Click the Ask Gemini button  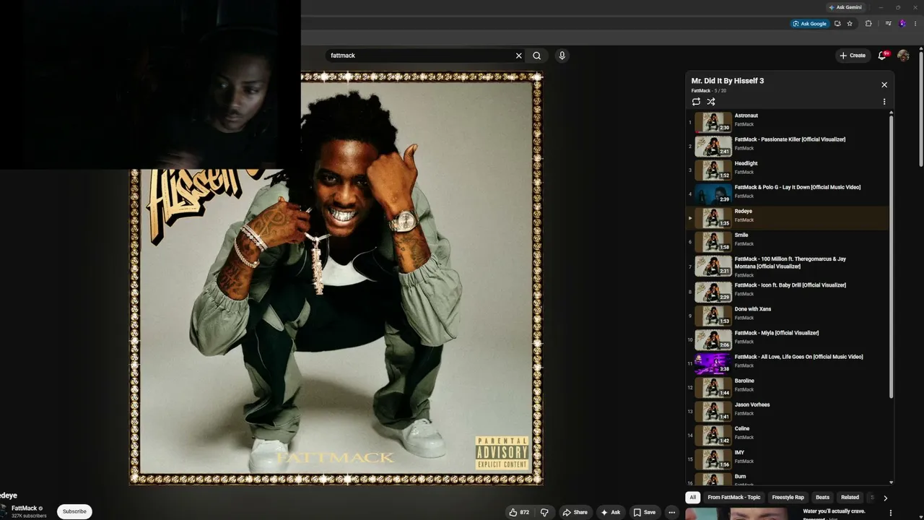[845, 7]
